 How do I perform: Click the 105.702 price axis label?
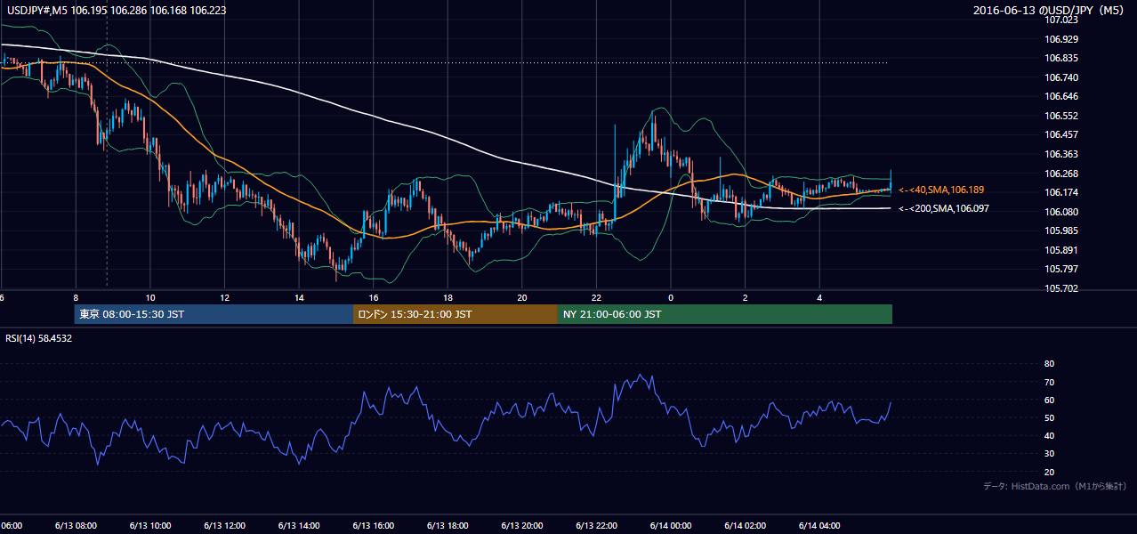pyautogui.click(x=1061, y=288)
